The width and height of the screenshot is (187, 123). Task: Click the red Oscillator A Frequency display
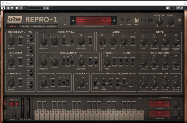coord(94,20)
